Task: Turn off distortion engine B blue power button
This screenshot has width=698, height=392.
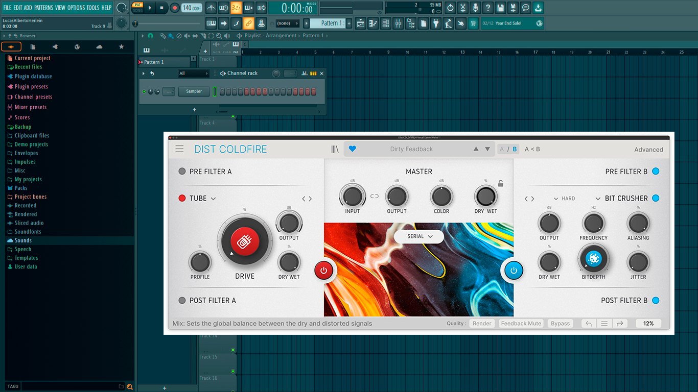Action: [x=514, y=270]
